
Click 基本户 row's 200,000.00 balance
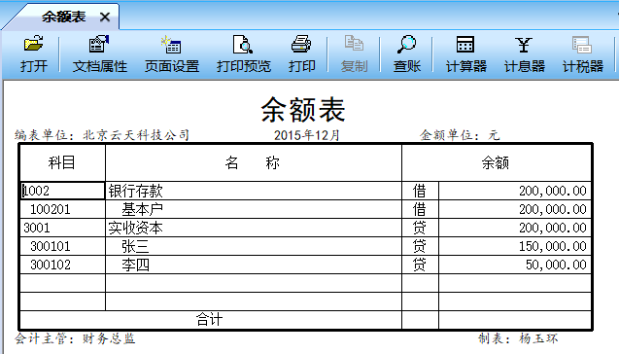(515, 209)
